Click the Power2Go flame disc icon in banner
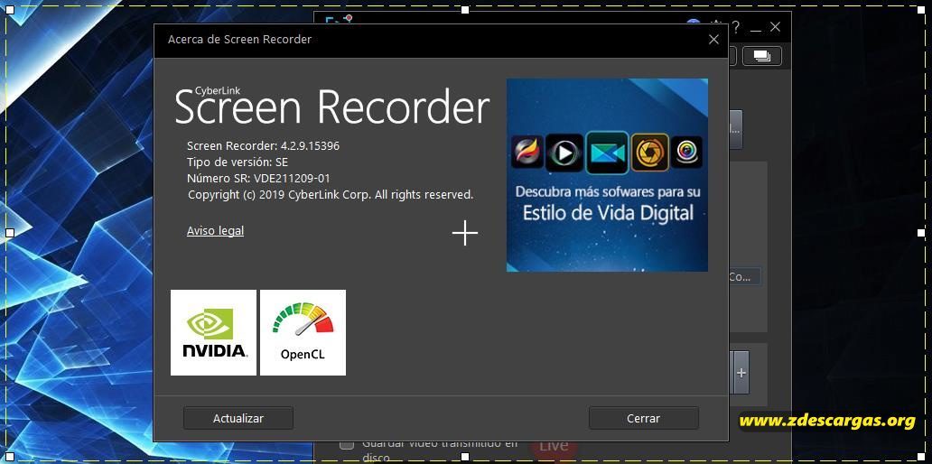Screen dimensions: 932x464 (527, 153)
